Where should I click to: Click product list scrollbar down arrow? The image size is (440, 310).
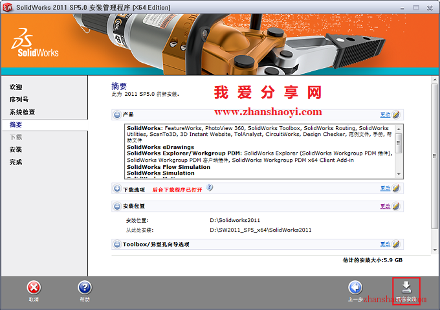399,175
